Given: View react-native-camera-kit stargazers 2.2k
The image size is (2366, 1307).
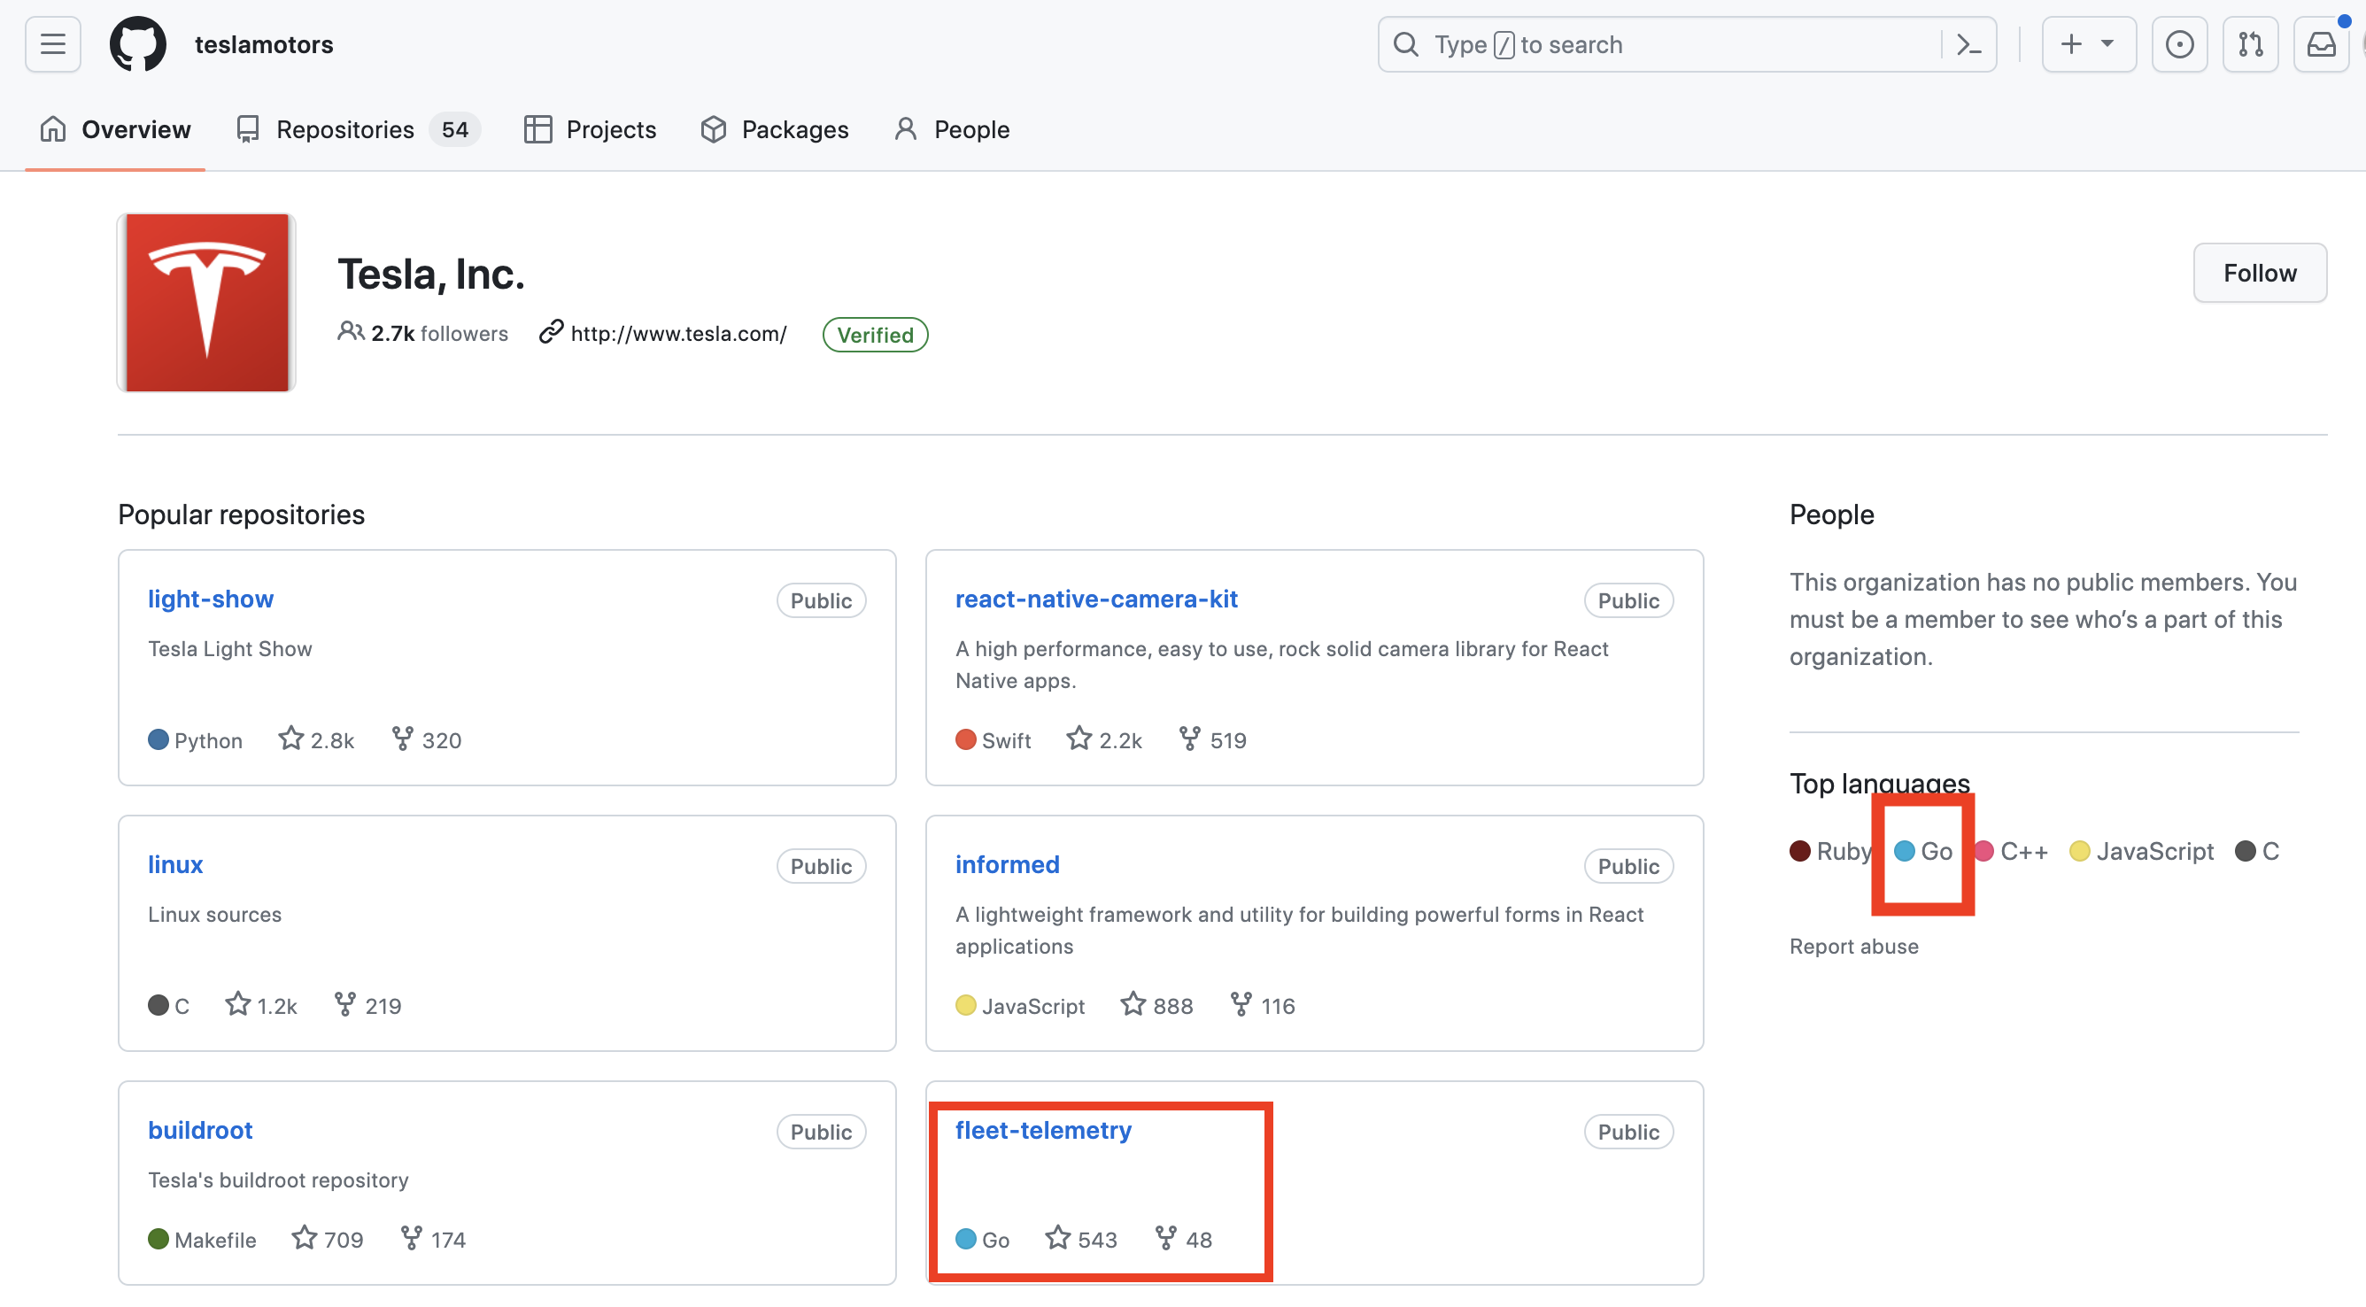Looking at the screenshot, I should tap(1104, 739).
